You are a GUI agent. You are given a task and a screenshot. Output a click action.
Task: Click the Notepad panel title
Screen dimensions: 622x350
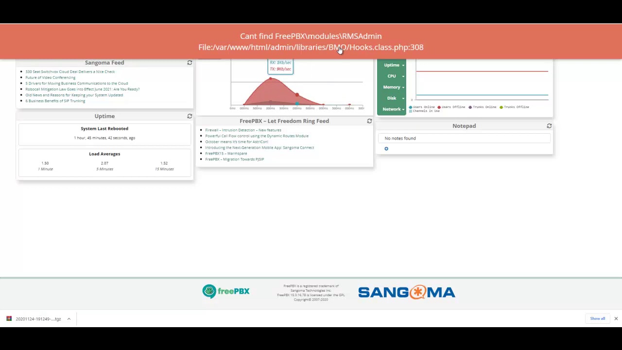click(464, 126)
